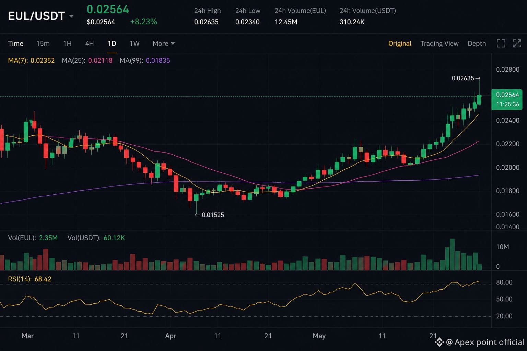Click the Vol(USDT) value 60.12K
Viewport: 527px width, 351px height.
pos(114,238)
